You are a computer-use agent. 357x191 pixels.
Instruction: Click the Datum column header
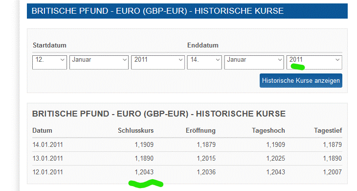click(x=42, y=130)
